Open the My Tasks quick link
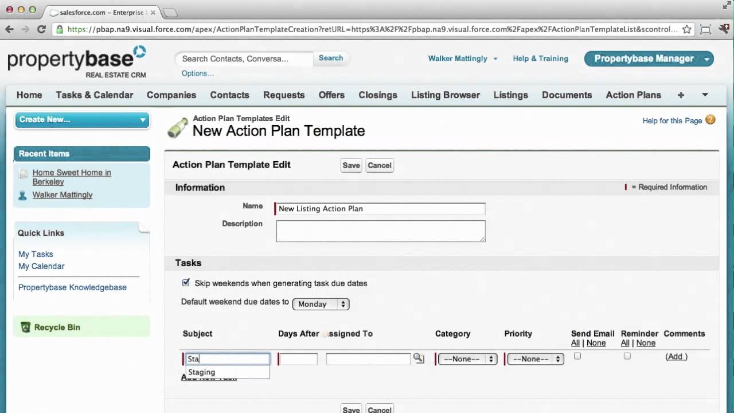This screenshot has height=413, width=734. [x=36, y=254]
